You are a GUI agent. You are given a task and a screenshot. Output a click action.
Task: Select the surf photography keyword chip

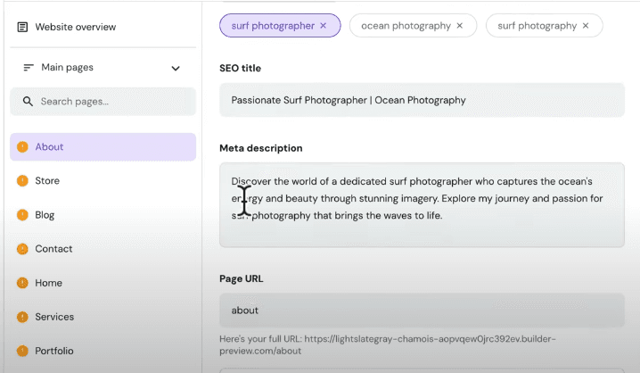(544, 26)
